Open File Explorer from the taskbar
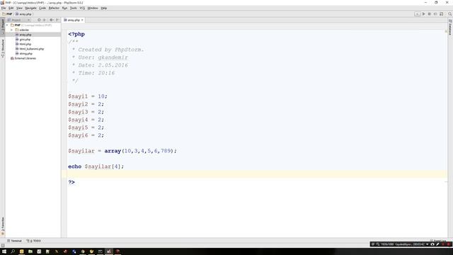Screen dimensions: 453x255 (30, 251)
